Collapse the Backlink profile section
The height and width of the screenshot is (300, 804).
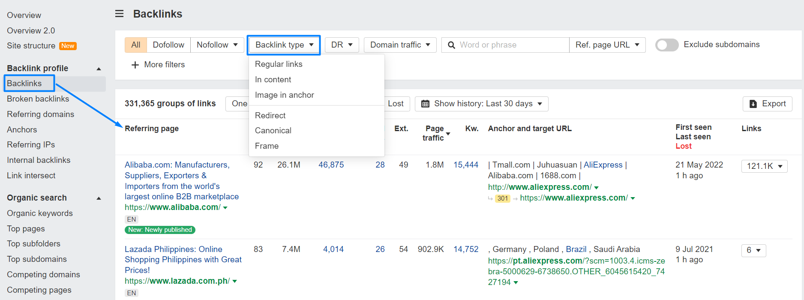(x=99, y=69)
